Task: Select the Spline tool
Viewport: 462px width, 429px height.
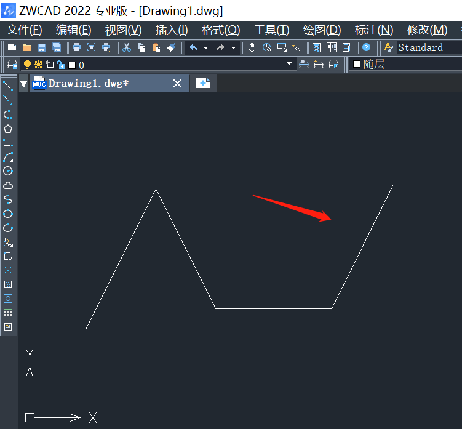Action: click(x=8, y=199)
